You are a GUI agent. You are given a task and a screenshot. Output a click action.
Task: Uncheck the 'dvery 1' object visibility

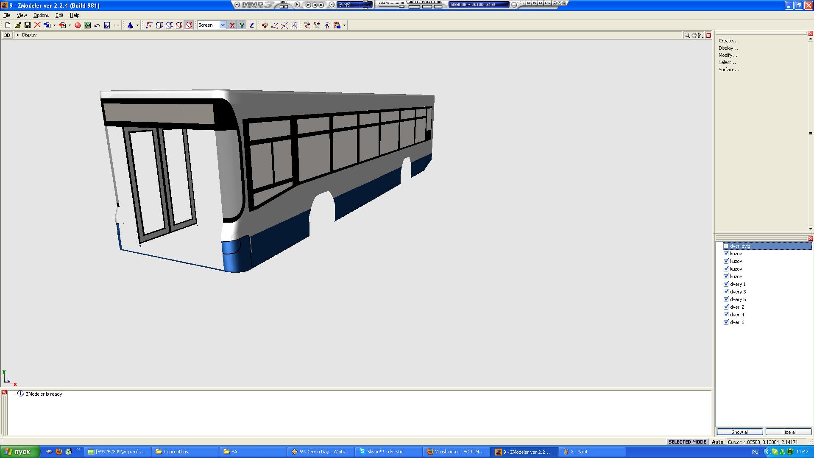726,284
